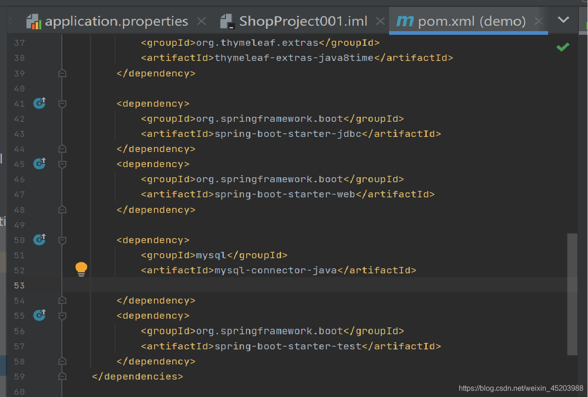Click the fold end marker on line 48
The width and height of the screenshot is (588, 397).
63,210
